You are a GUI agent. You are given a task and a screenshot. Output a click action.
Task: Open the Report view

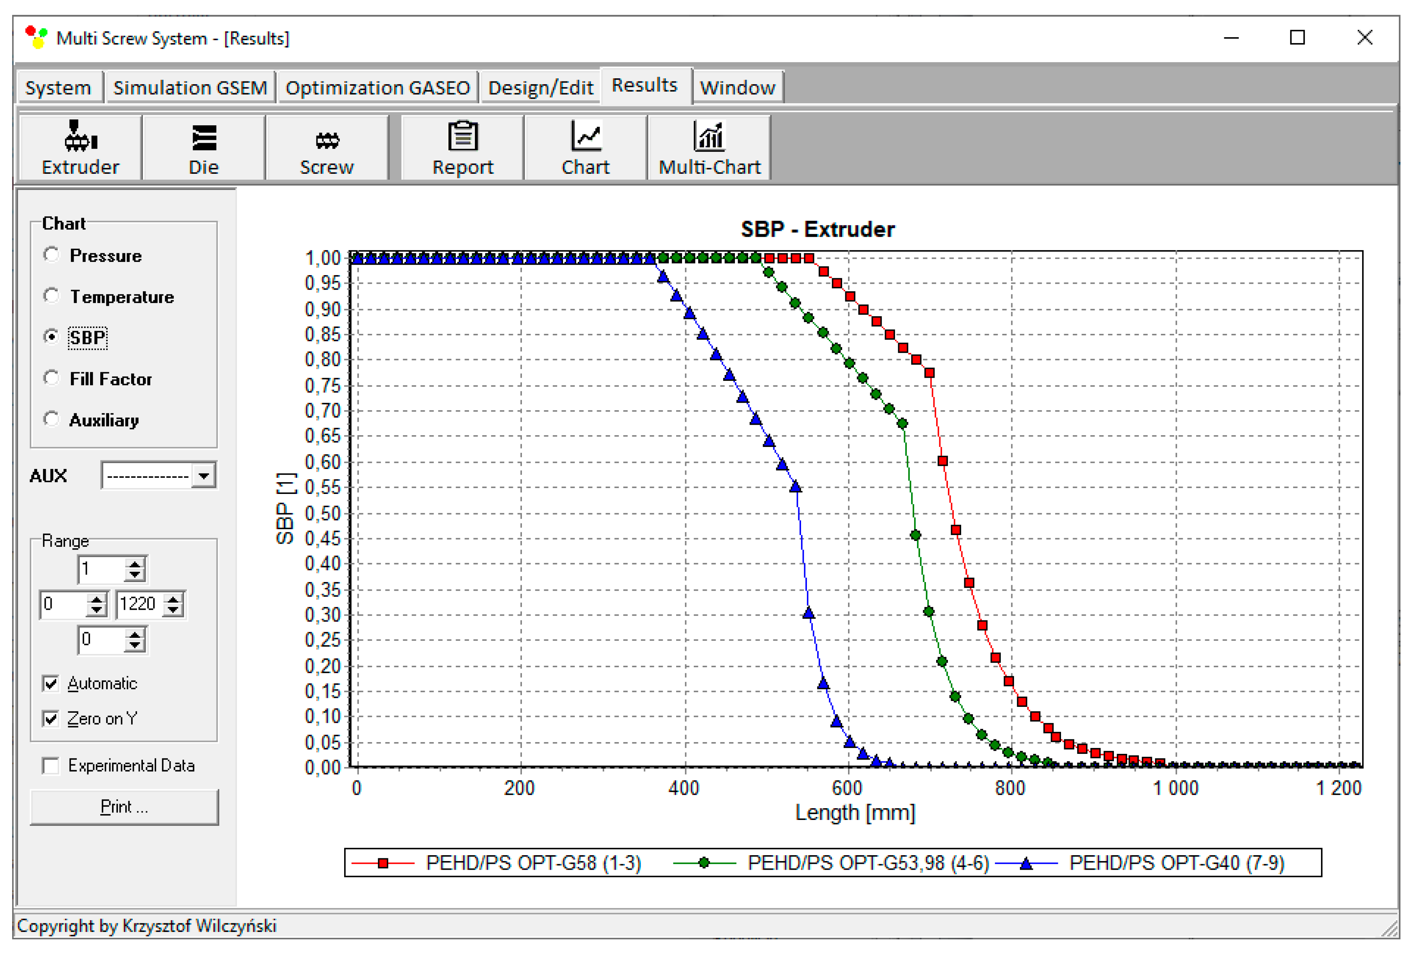point(463,148)
